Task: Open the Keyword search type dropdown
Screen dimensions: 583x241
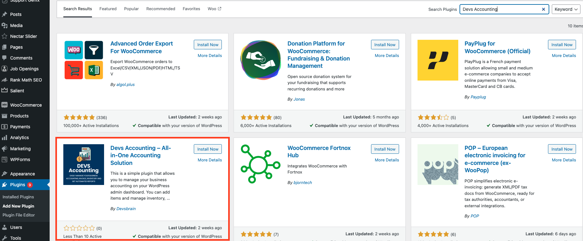Action: (x=566, y=9)
